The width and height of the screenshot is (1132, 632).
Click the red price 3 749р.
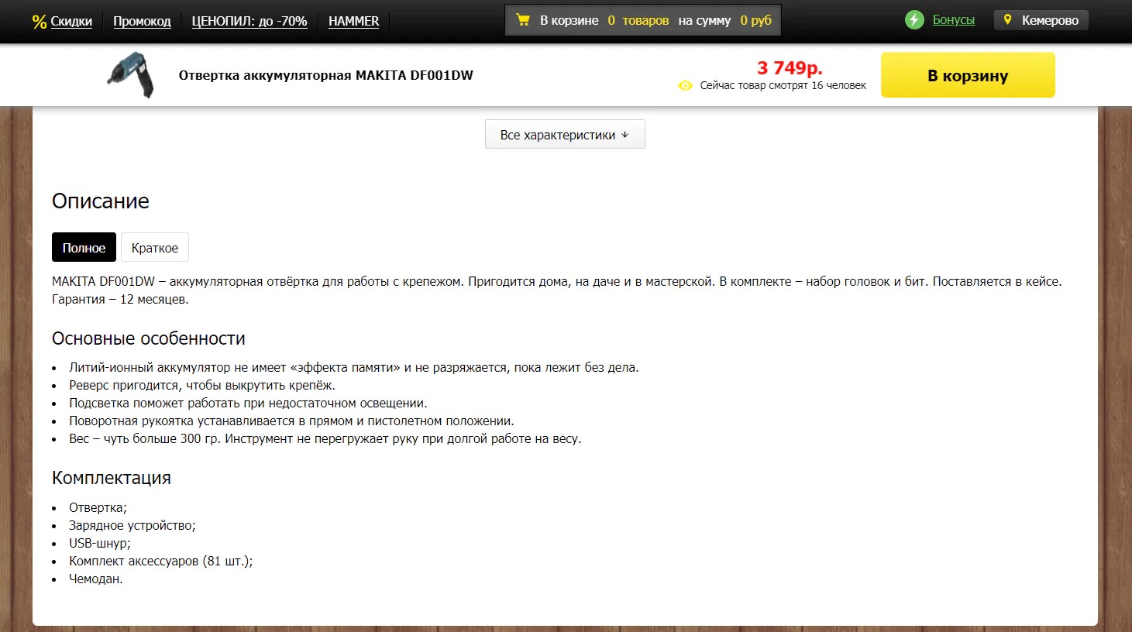point(790,68)
